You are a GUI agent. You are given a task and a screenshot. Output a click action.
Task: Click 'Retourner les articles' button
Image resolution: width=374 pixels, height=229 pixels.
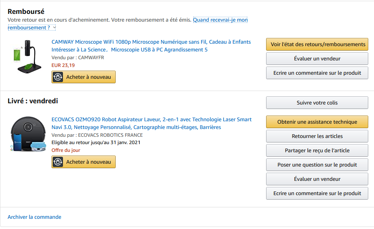tap(317, 136)
